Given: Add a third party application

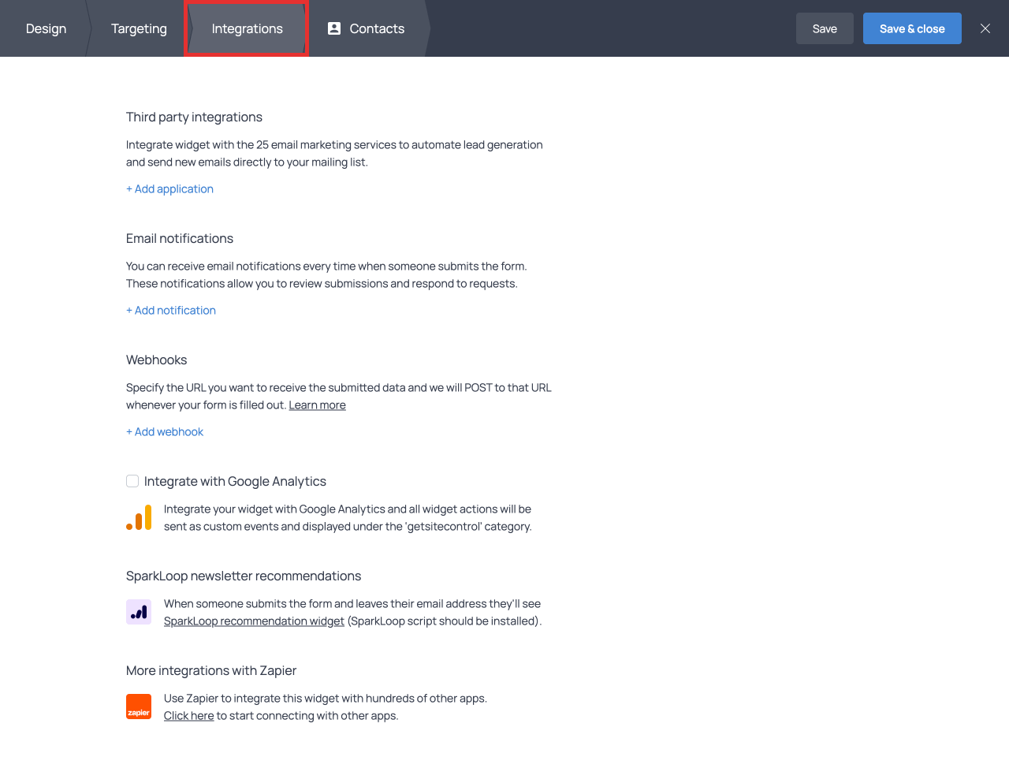Looking at the screenshot, I should pos(169,189).
